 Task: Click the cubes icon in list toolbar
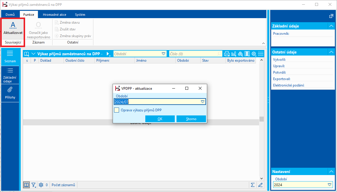(240, 54)
